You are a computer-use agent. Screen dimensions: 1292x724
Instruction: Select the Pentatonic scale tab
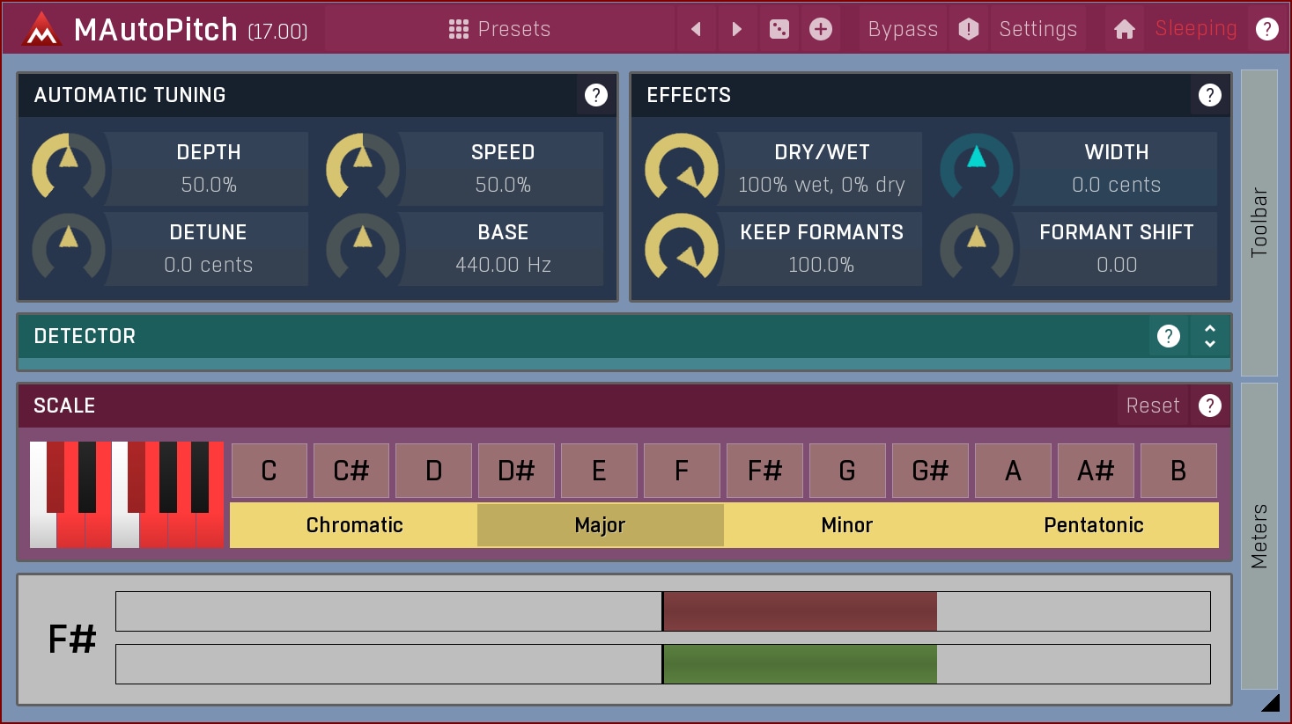pyautogui.click(x=1093, y=525)
